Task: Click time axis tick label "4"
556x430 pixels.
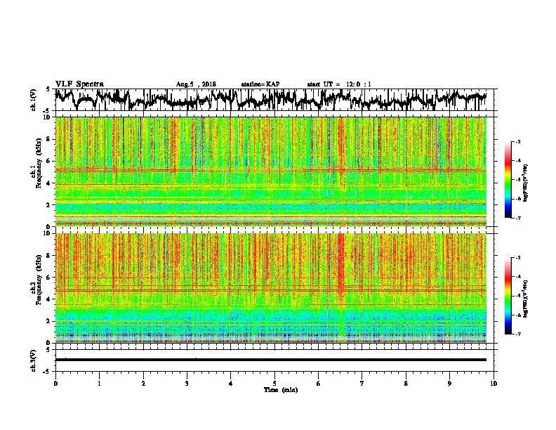Action: coord(231,384)
